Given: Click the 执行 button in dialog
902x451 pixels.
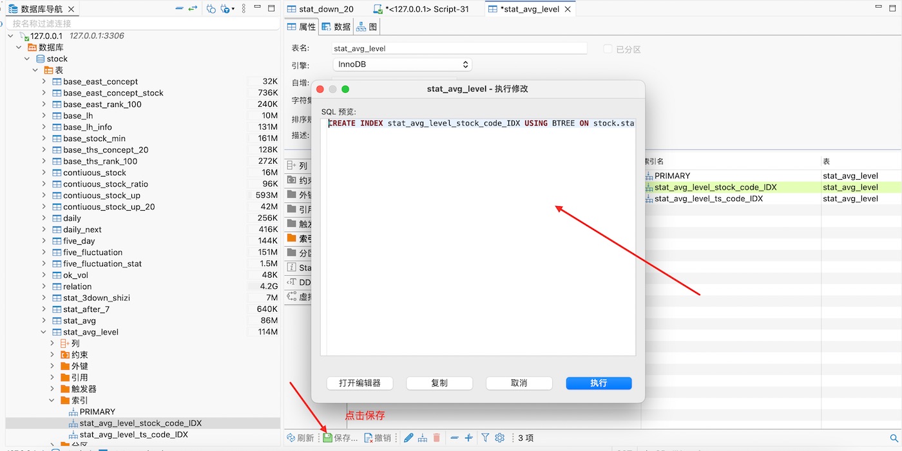Looking at the screenshot, I should (x=599, y=383).
